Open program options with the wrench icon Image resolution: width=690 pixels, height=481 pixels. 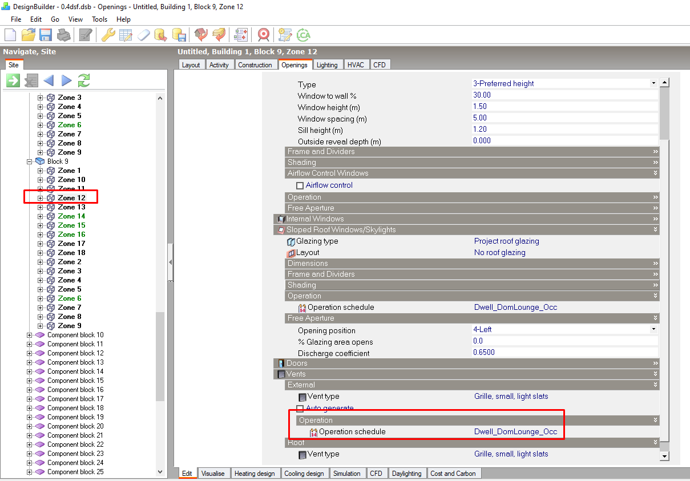click(108, 35)
